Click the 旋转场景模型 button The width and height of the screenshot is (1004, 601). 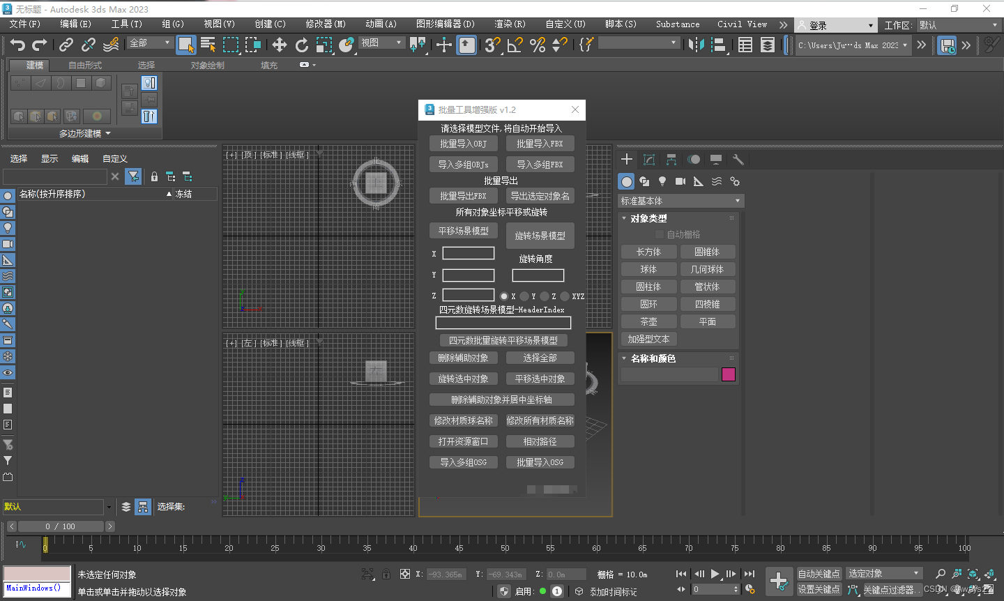[x=540, y=236]
